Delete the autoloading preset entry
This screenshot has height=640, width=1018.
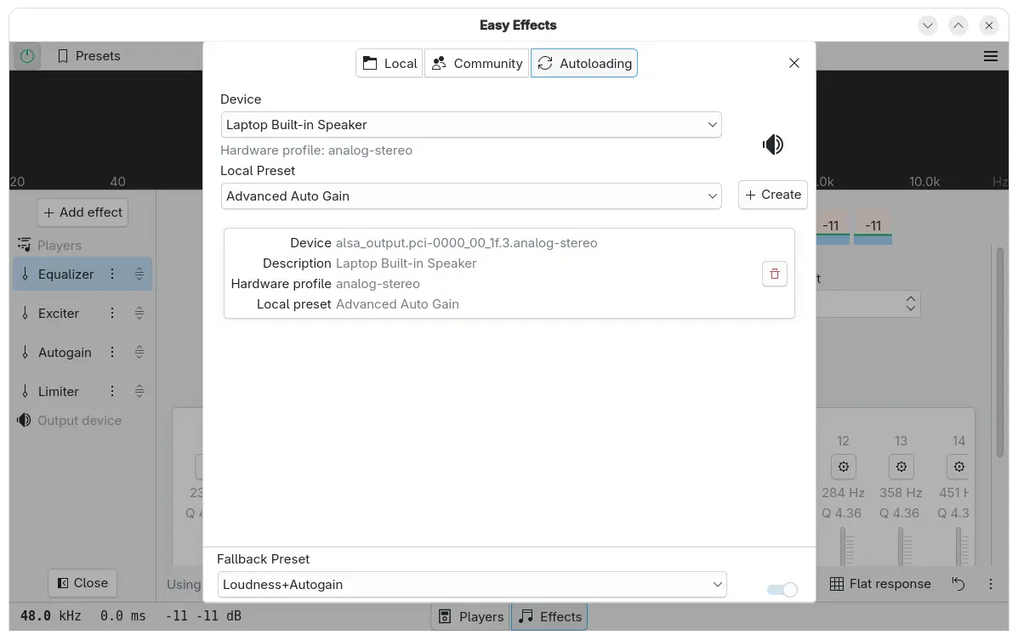(774, 274)
